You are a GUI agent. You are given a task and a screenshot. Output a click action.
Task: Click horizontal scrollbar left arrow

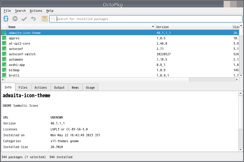(x=3, y=80)
